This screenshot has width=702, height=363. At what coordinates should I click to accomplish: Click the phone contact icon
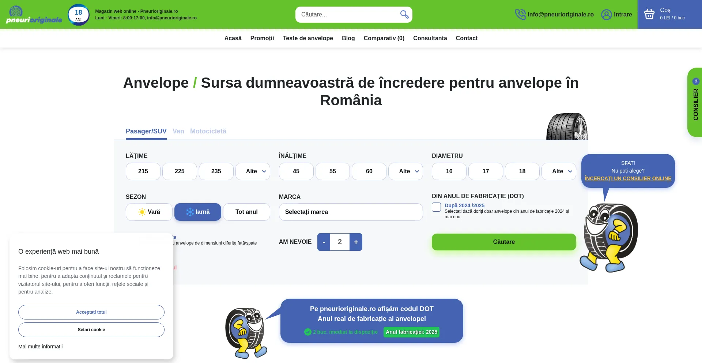[520, 15]
